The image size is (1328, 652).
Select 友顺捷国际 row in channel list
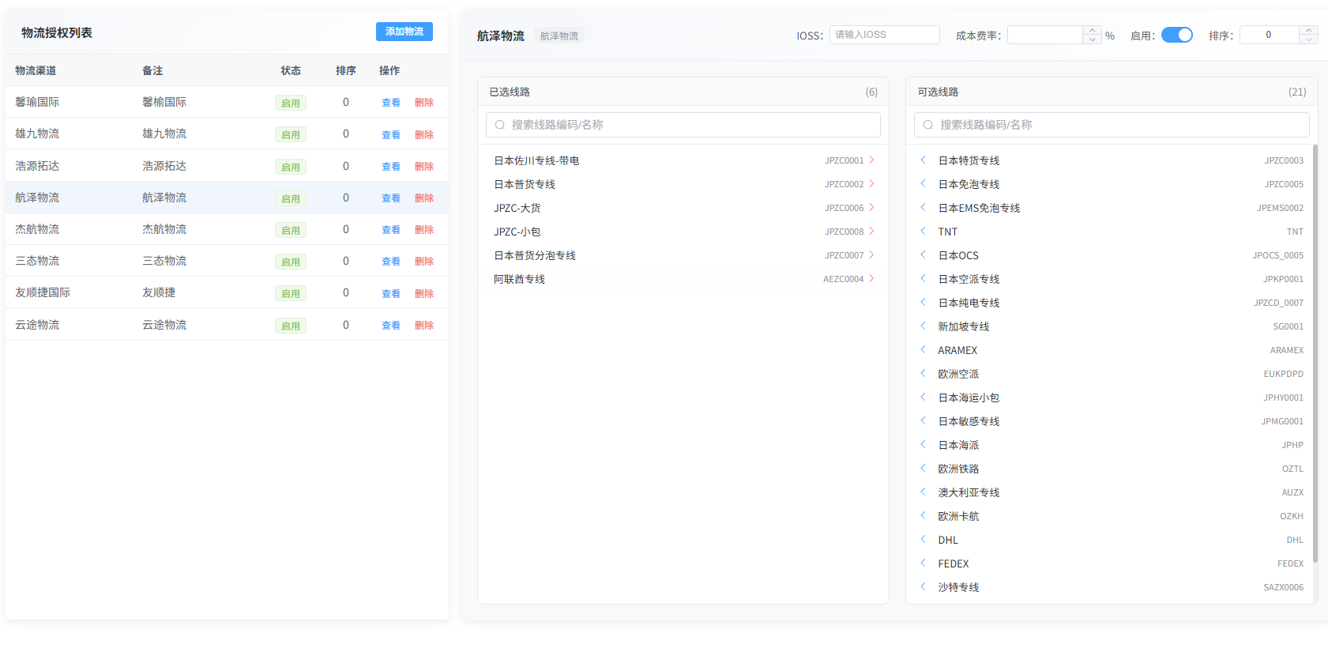click(x=227, y=292)
